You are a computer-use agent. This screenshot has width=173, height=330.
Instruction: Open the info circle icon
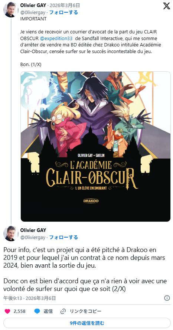coord(167,298)
